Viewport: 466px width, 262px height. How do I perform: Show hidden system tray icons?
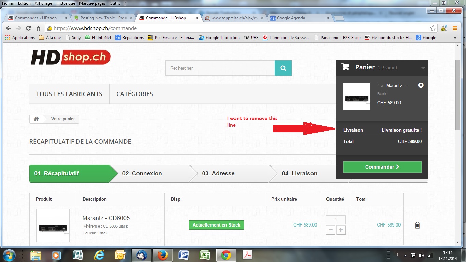(x=405, y=255)
